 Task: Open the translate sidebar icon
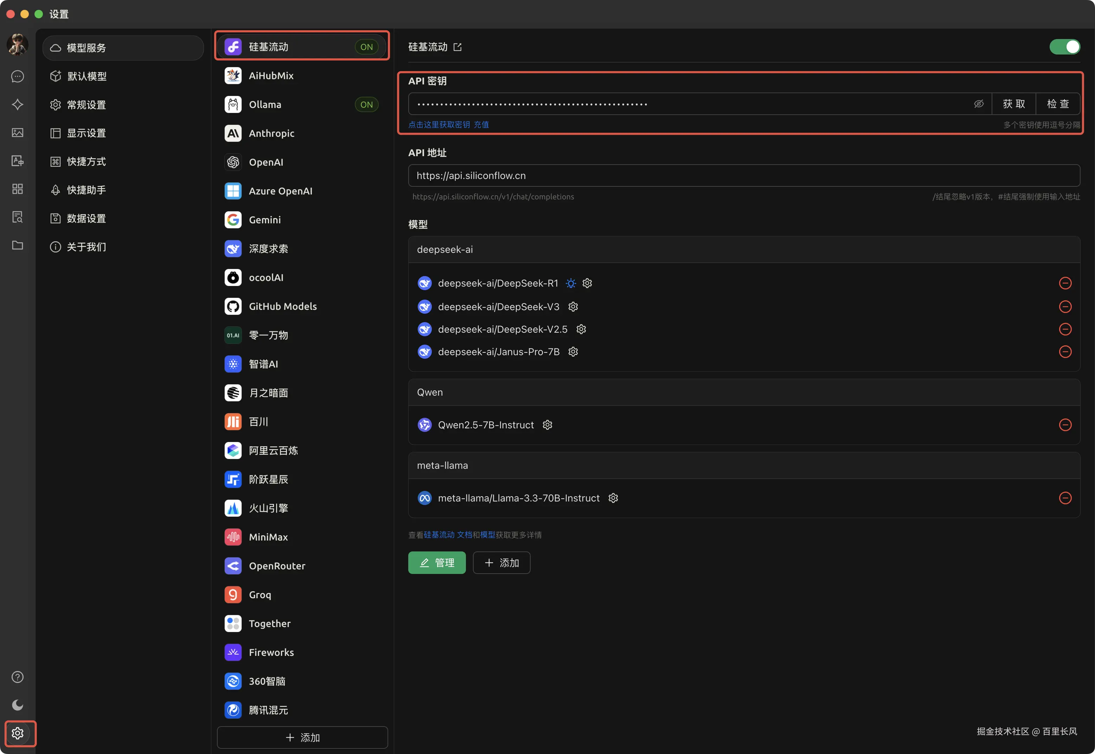point(18,161)
